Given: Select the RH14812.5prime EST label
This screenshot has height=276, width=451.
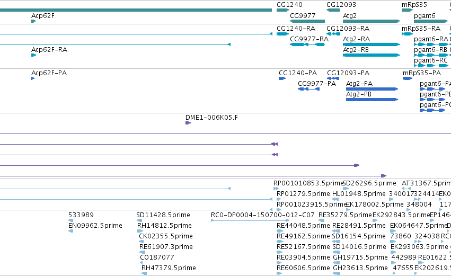Looking at the screenshot, I should 164,226.
